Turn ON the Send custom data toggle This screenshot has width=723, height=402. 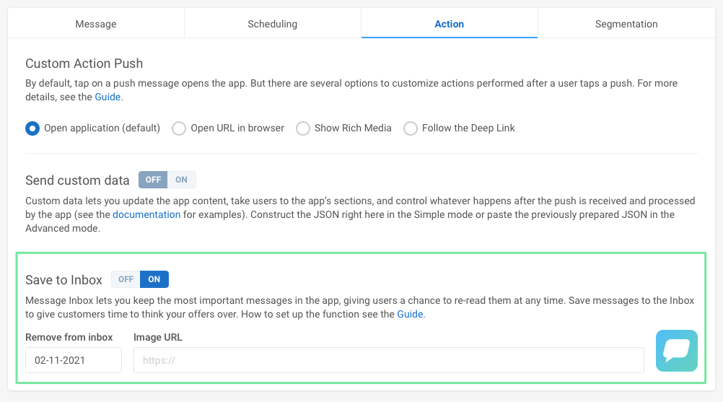click(181, 180)
